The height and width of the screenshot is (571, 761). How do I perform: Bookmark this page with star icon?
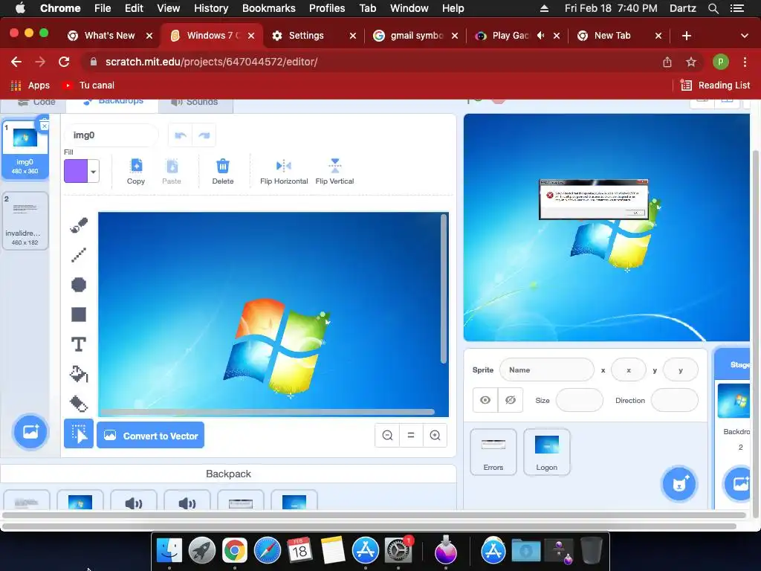[x=691, y=62]
